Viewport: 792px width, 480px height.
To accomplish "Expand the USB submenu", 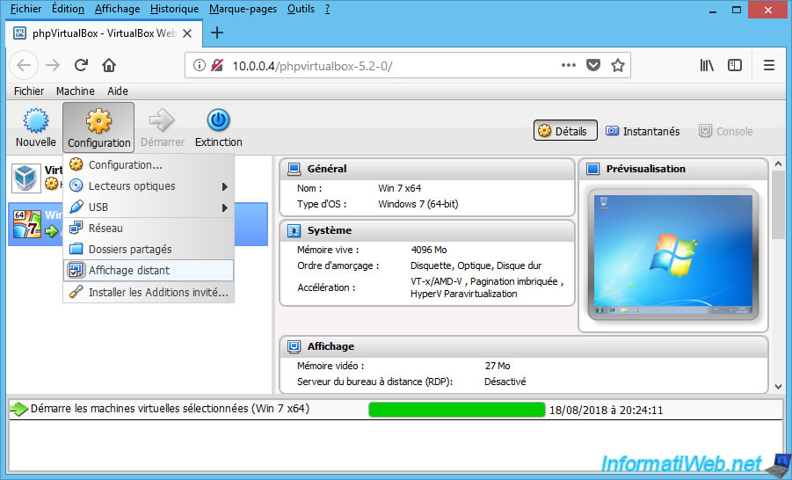I will pyautogui.click(x=149, y=207).
